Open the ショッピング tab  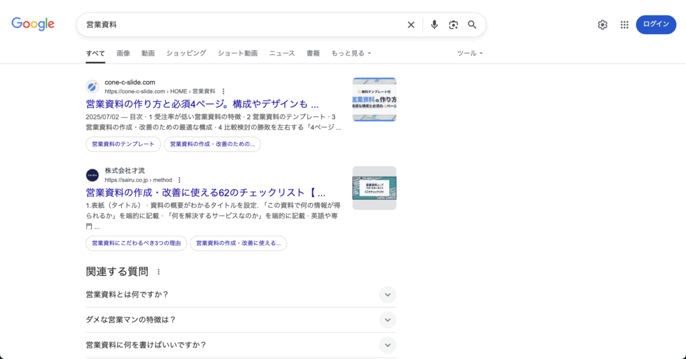(186, 54)
